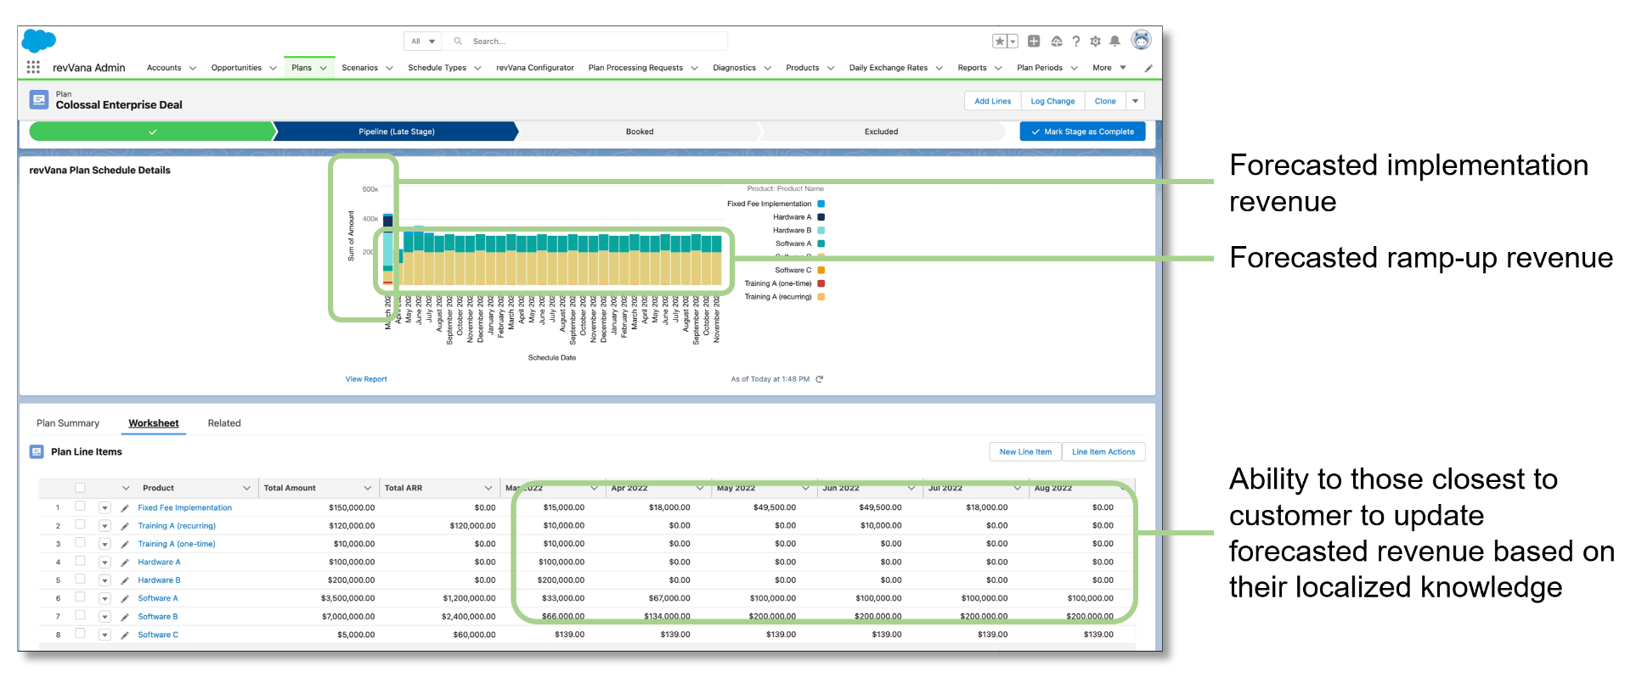This screenshot has height=683, width=1625.
Task: Click the Fixed Fee Implementation legend swatch
Action: pos(821,204)
